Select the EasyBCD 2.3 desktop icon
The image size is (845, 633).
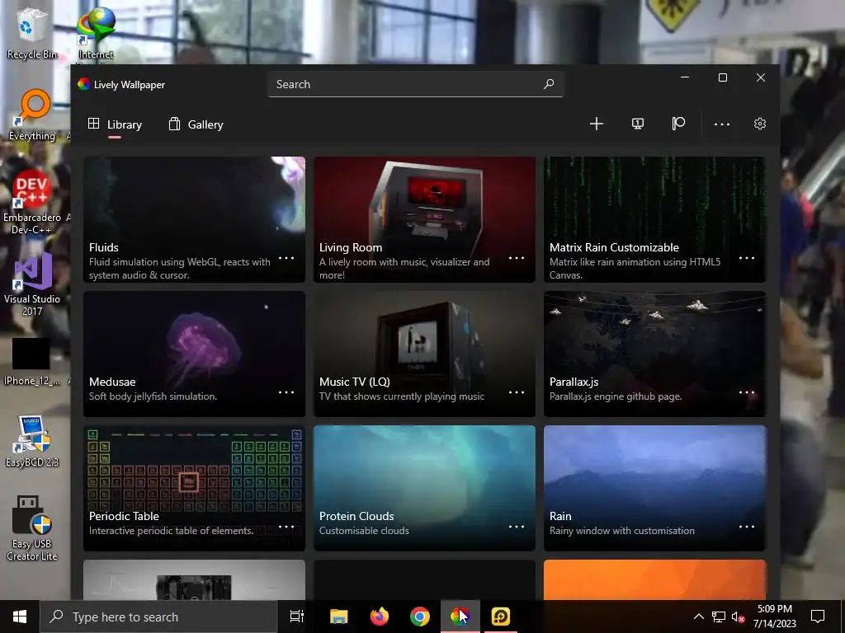tap(32, 442)
